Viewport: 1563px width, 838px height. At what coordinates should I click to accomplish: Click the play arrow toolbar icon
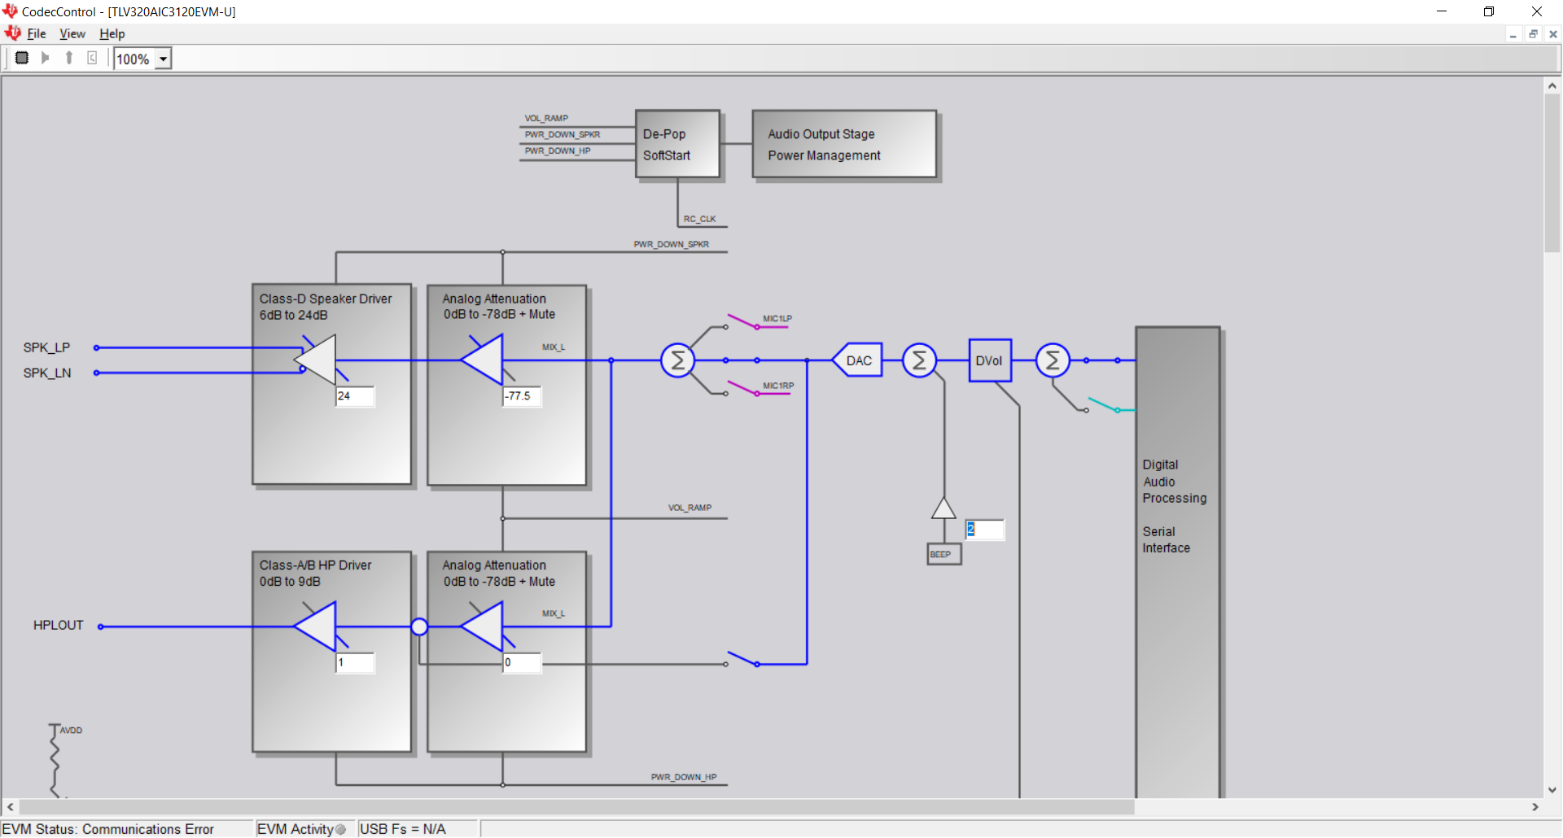(x=46, y=58)
